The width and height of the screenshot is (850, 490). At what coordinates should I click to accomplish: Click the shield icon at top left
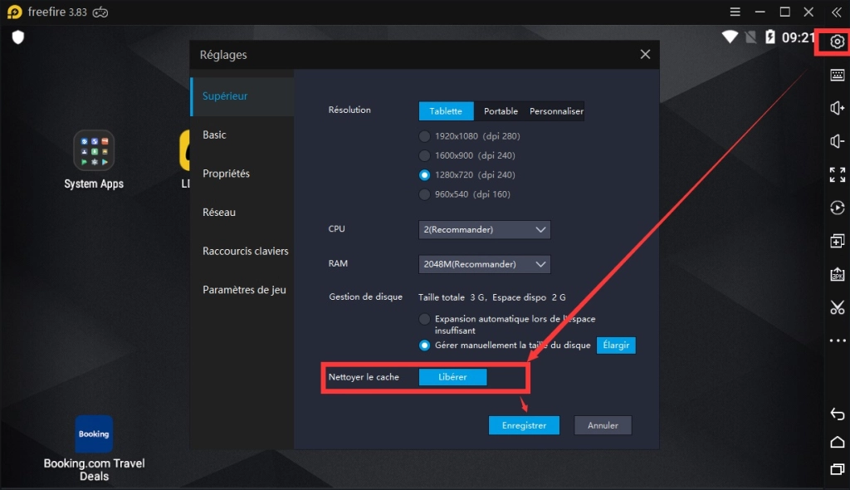pyautogui.click(x=18, y=37)
